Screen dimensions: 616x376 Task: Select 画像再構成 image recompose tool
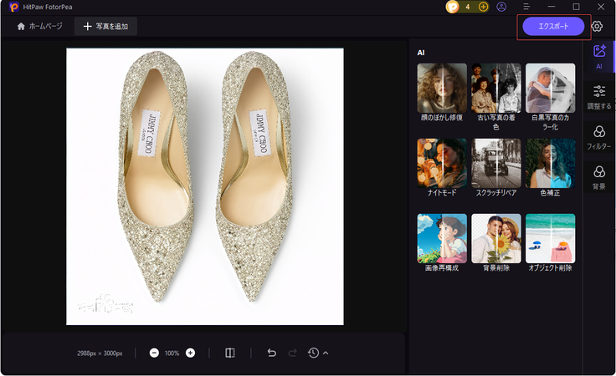point(442,243)
